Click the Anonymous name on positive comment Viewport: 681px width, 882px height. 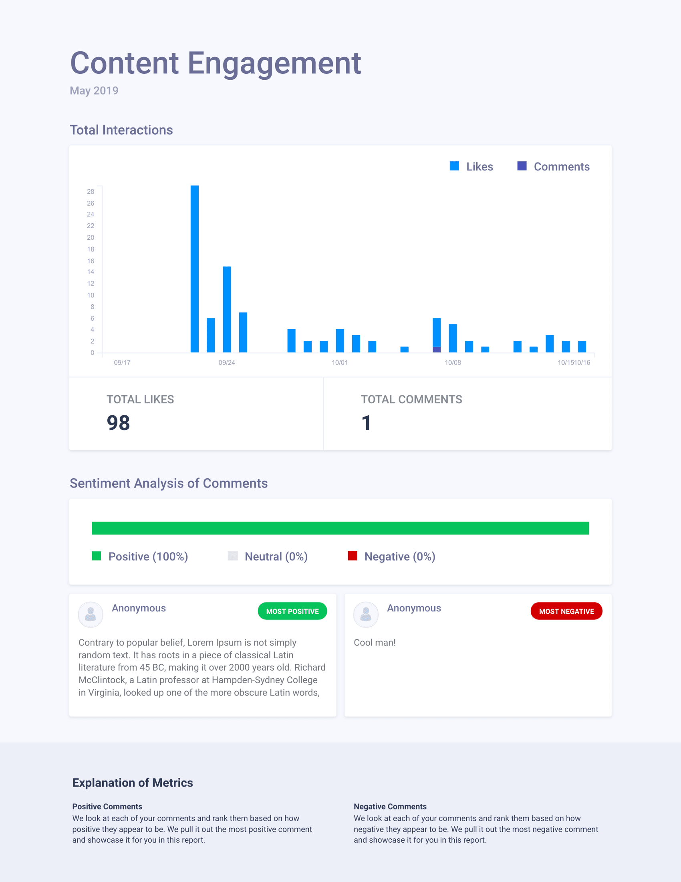[x=139, y=608]
